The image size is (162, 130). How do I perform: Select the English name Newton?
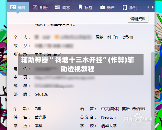108,117
